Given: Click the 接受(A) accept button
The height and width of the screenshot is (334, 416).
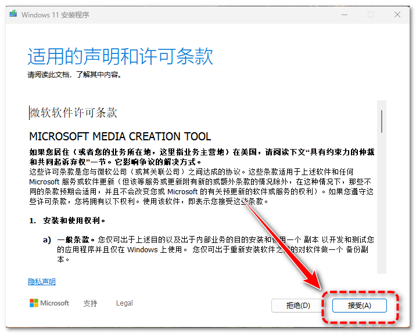Looking at the screenshot, I should (359, 306).
